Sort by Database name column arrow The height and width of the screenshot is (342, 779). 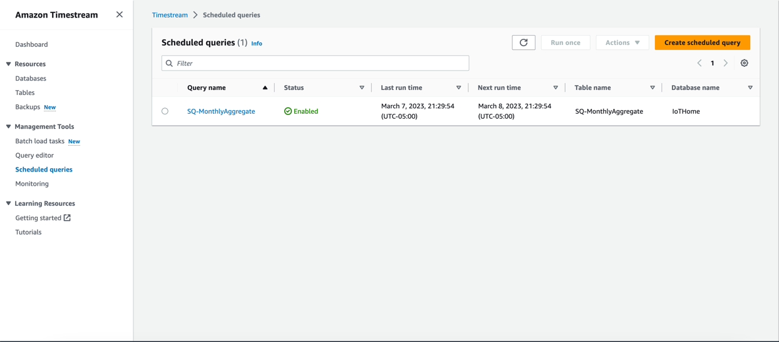(x=750, y=88)
